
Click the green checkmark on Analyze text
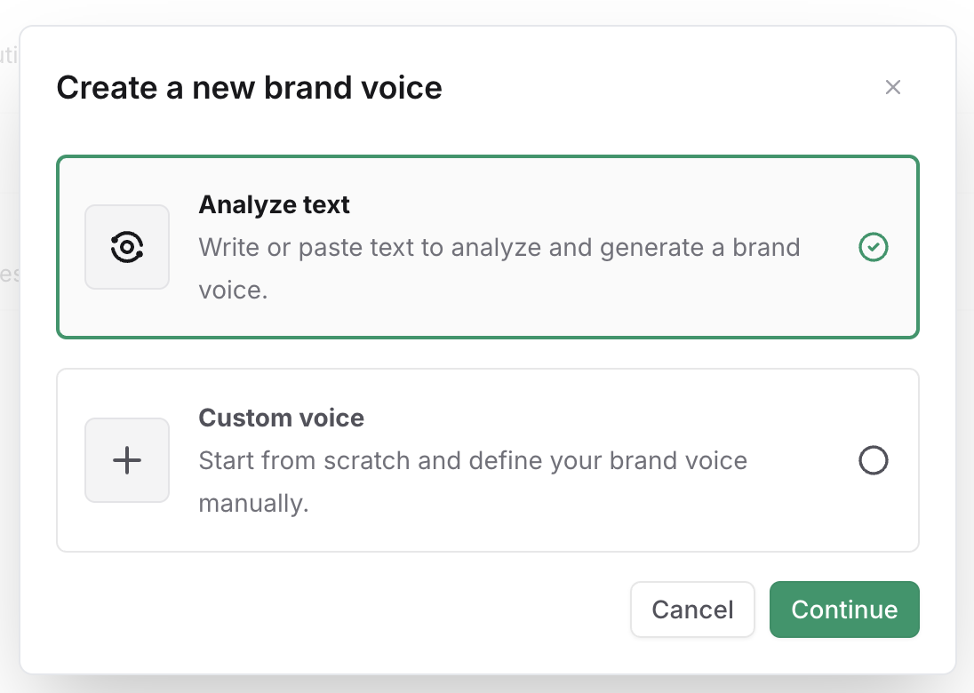874,247
